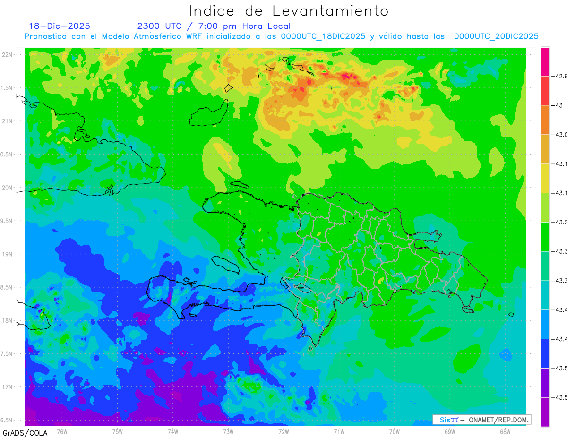The width and height of the screenshot is (567, 438).
Task: Click the dark blue swatch in the color scale
Action: click(545, 353)
